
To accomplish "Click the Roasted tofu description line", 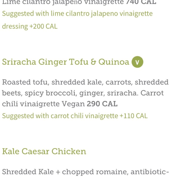I will tap(85, 82).
